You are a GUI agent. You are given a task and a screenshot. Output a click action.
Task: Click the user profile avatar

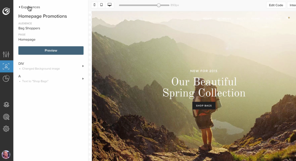tap(6, 154)
